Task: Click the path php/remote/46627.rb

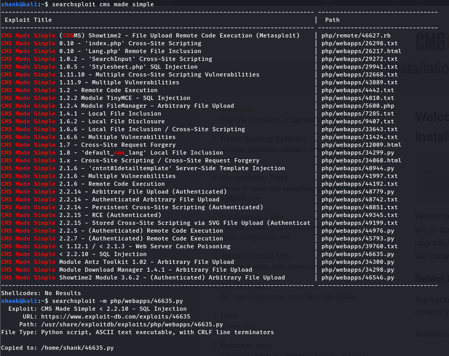Action: pos(356,35)
